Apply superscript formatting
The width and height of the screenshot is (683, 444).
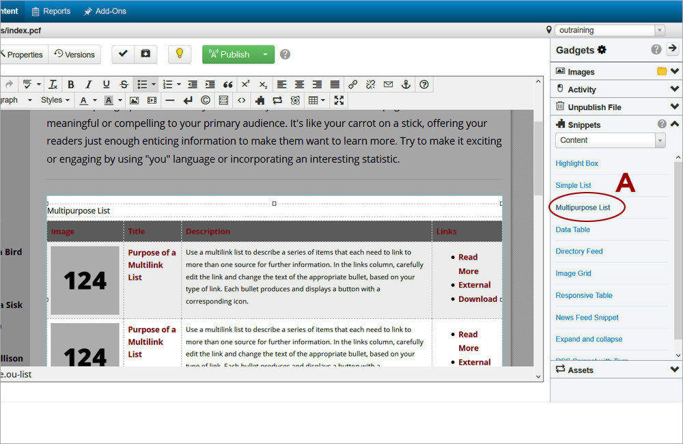(x=246, y=84)
